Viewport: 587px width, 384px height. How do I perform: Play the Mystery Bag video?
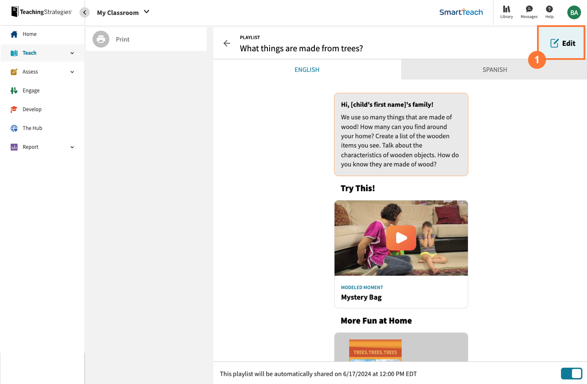401,238
